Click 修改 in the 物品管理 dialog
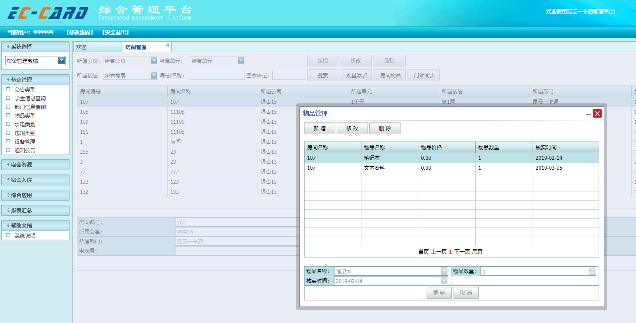 tap(352, 129)
